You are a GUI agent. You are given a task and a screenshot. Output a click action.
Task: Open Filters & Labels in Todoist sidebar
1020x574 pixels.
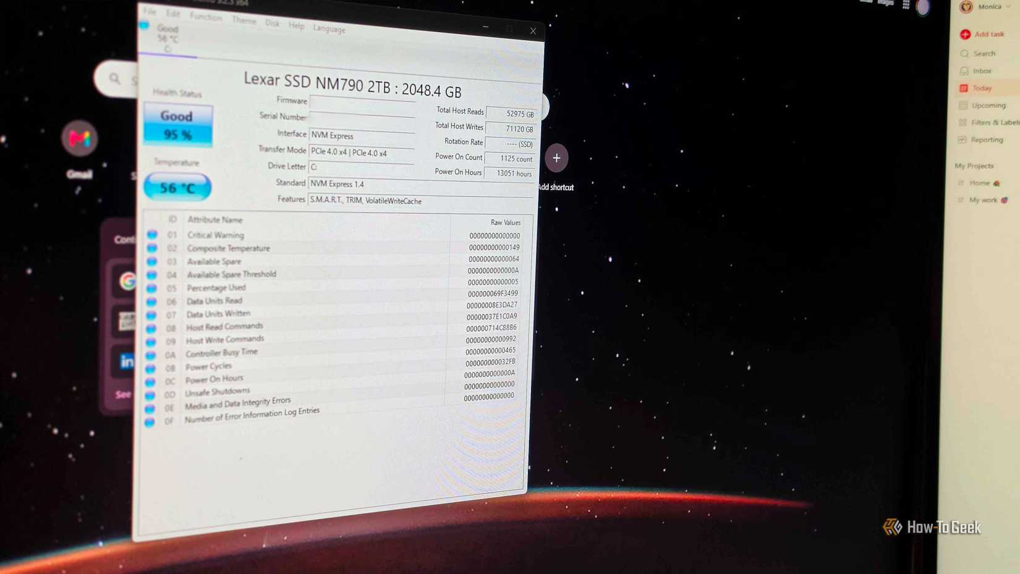pos(988,123)
